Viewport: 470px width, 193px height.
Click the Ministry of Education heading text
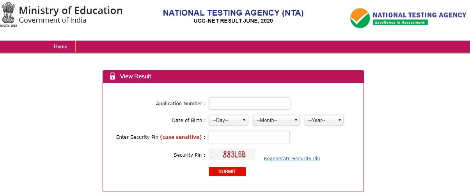[x=71, y=11]
